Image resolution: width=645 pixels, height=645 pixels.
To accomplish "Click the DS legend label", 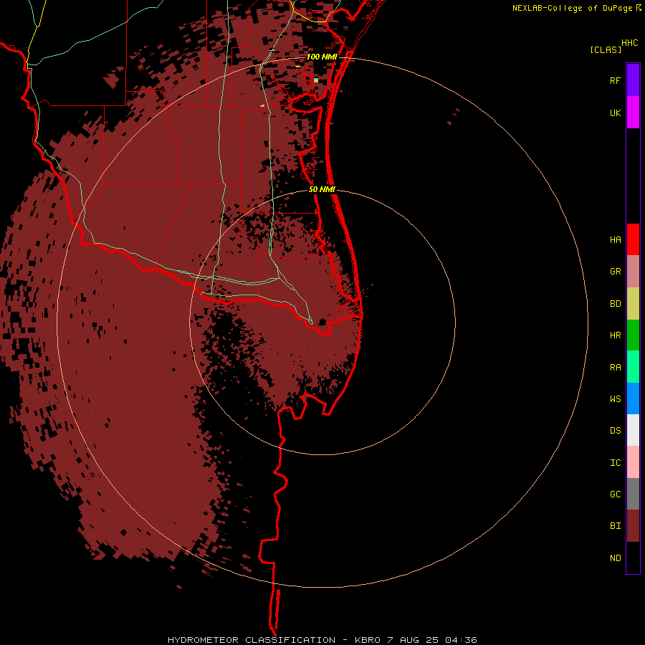I will 615,431.
